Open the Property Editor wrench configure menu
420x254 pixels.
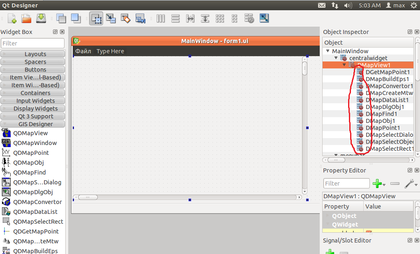coord(411,184)
